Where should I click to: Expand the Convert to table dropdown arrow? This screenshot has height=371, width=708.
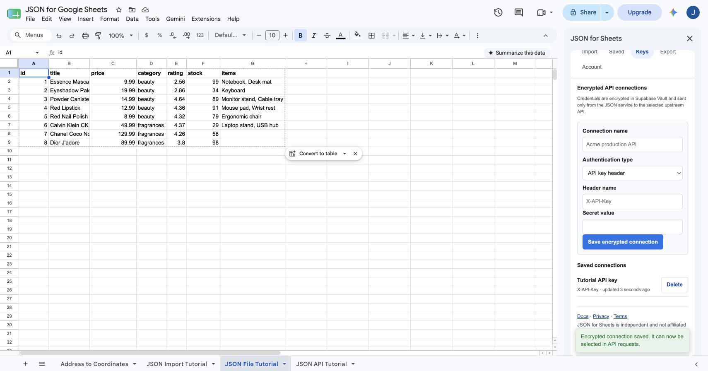[344, 154]
